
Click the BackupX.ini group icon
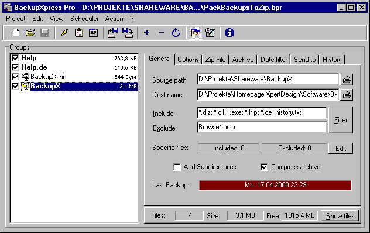[x=25, y=77]
